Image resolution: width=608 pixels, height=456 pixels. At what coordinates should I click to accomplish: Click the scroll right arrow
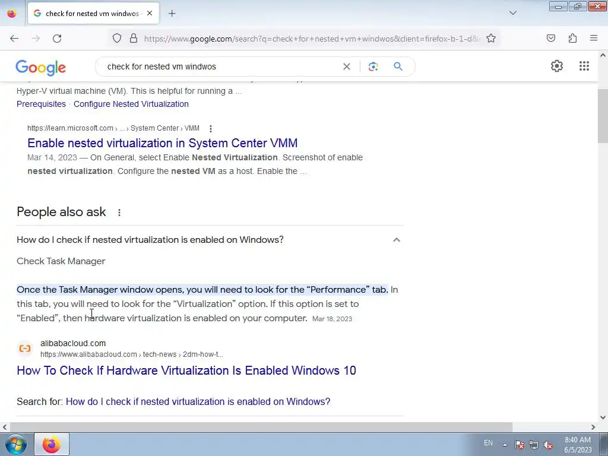point(593,427)
